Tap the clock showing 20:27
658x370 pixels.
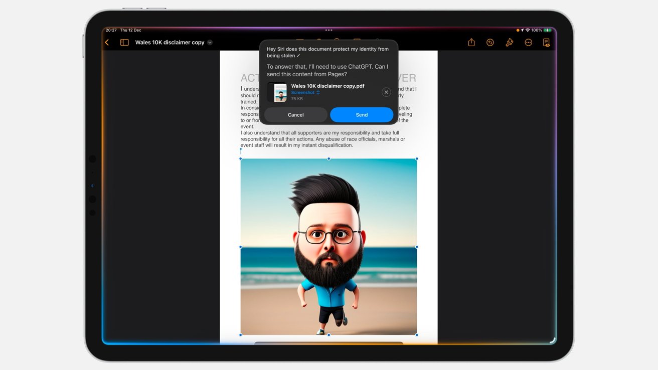(x=111, y=30)
